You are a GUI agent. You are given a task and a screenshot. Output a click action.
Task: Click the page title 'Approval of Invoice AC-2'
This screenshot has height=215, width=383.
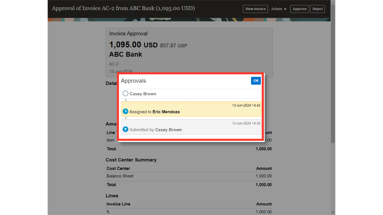[x=123, y=8]
